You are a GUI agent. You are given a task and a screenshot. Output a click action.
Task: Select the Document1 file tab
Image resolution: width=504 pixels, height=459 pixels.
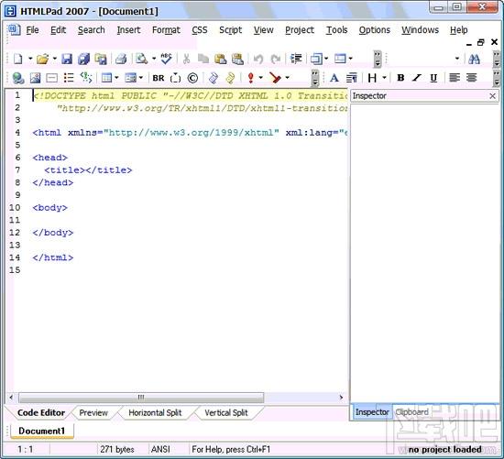pyautogui.click(x=42, y=431)
